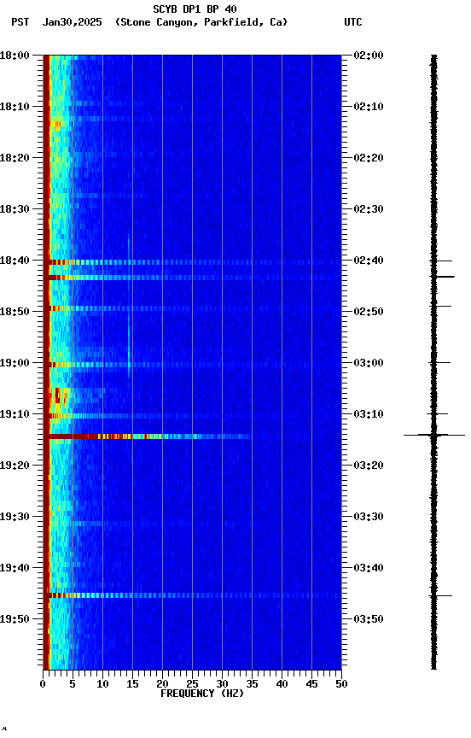Image resolution: width=471 pixels, height=738 pixels.
Task: Click the "FREQUENCY (HZ)" axis label
Action: (x=202, y=694)
